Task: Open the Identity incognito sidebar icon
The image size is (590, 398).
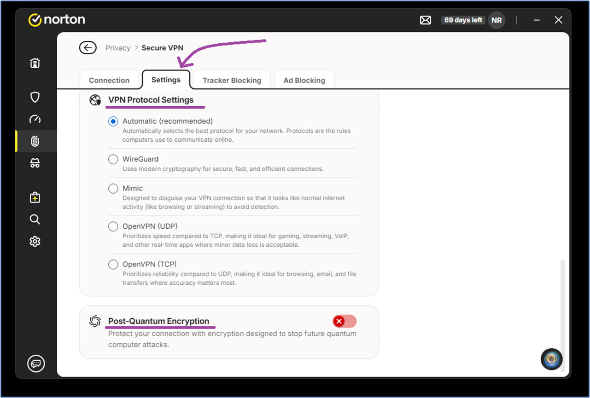Action: click(x=35, y=163)
